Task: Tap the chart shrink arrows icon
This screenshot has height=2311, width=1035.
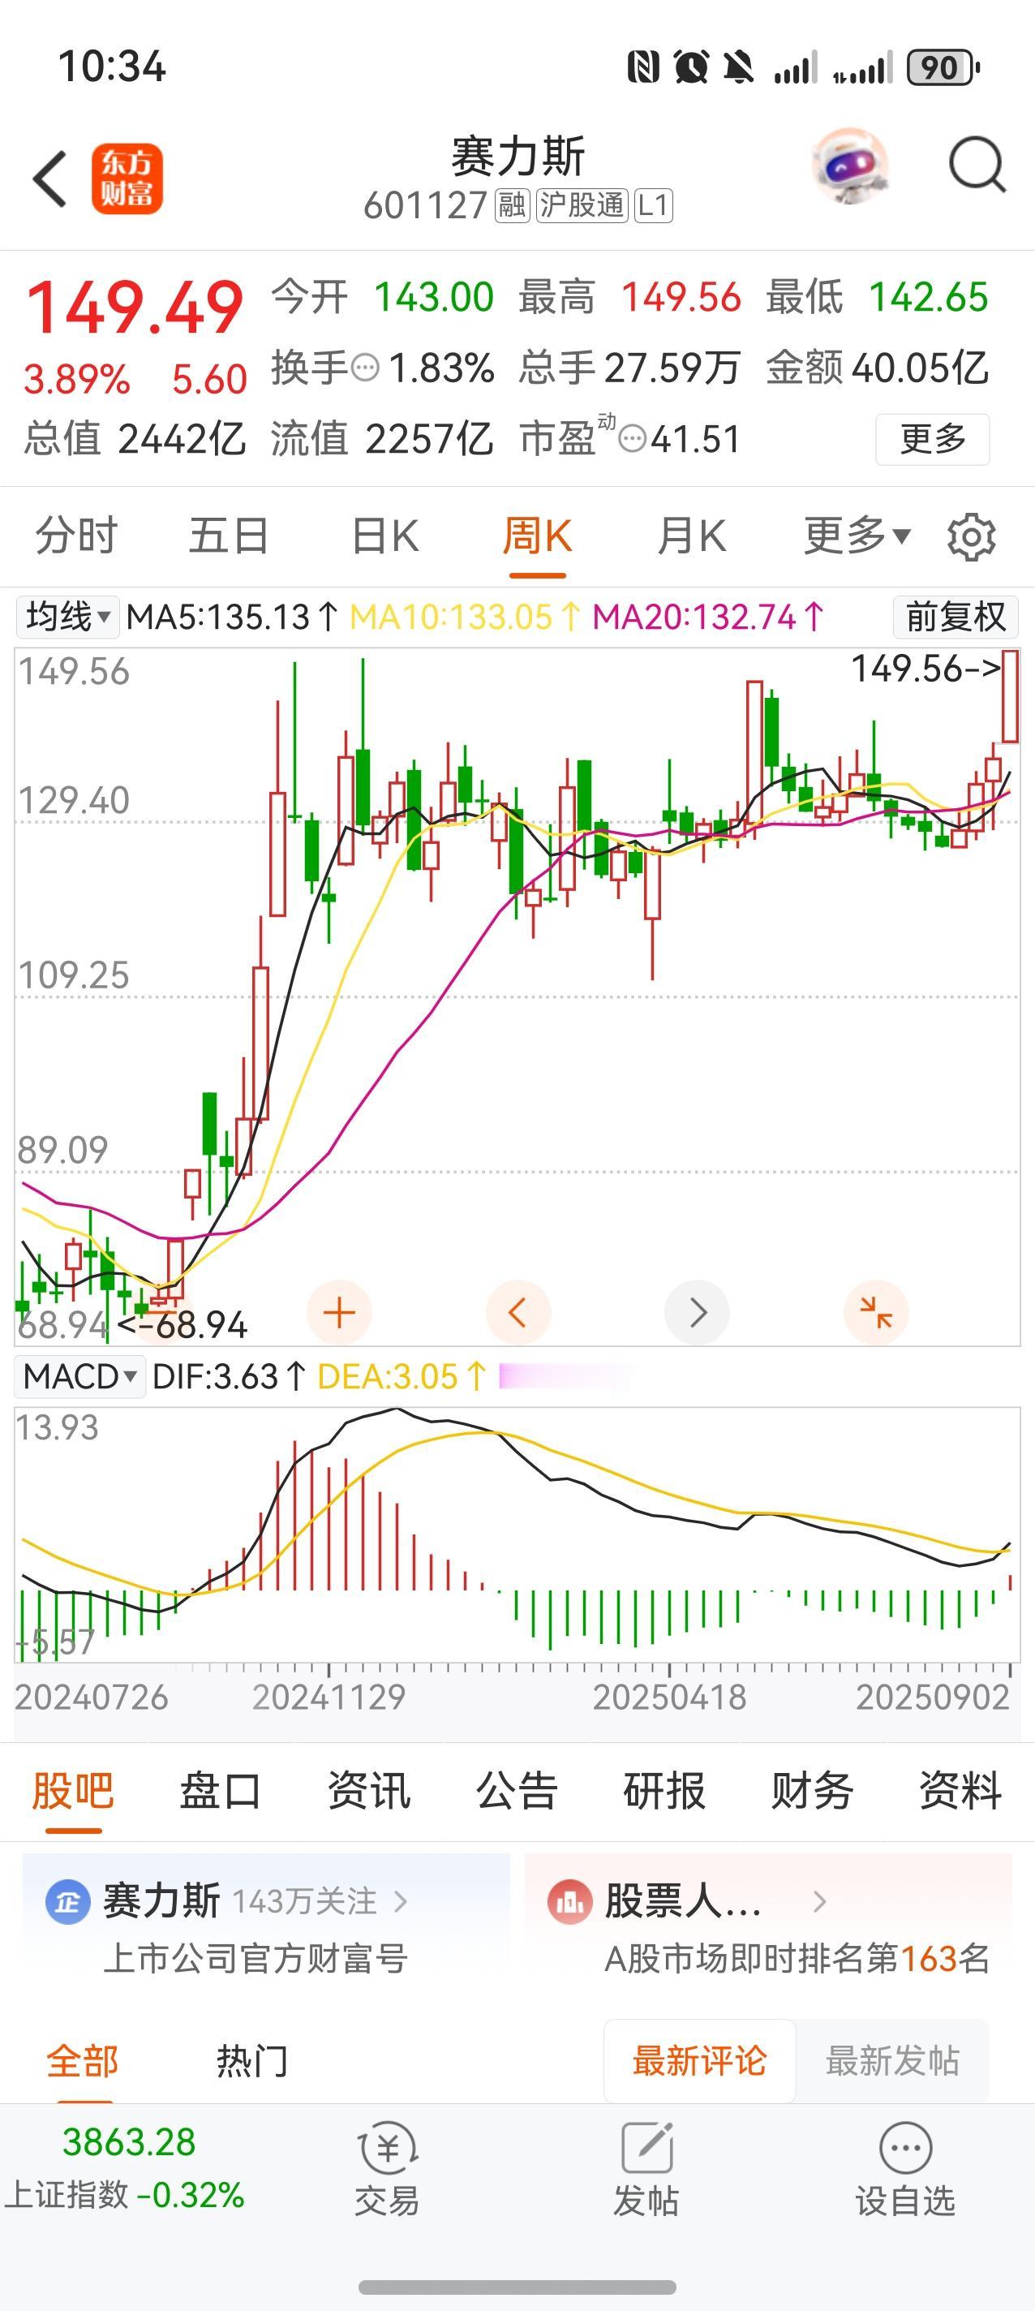Action: coord(875,1312)
